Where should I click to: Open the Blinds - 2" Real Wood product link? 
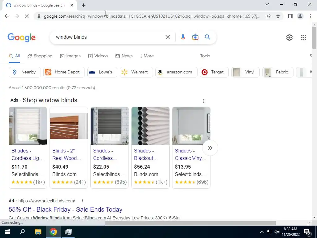[x=67, y=154]
